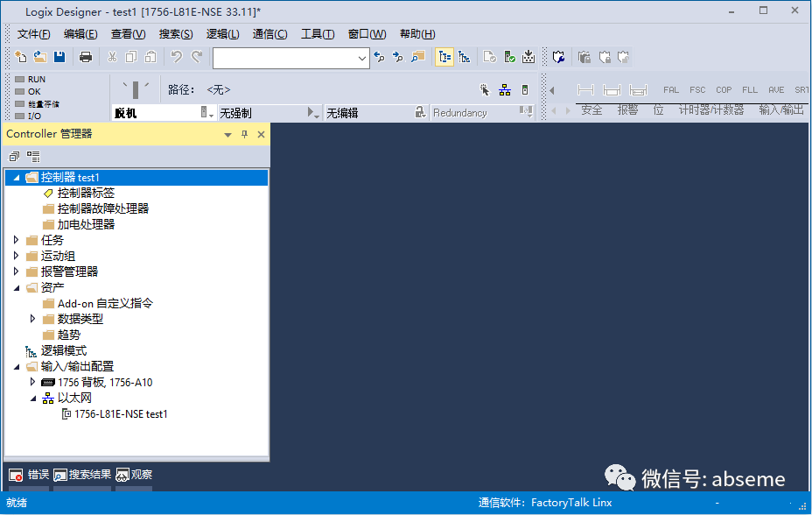Toggle auto-hide pin on Controller 管理器
Image resolution: width=812 pixels, height=515 pixels.
coord(244,135)
